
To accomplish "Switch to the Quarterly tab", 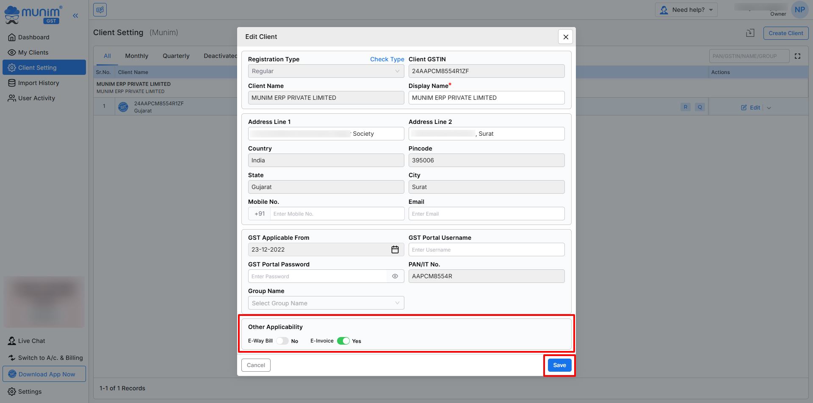I will pyautogui.click(x=176, y=56).
